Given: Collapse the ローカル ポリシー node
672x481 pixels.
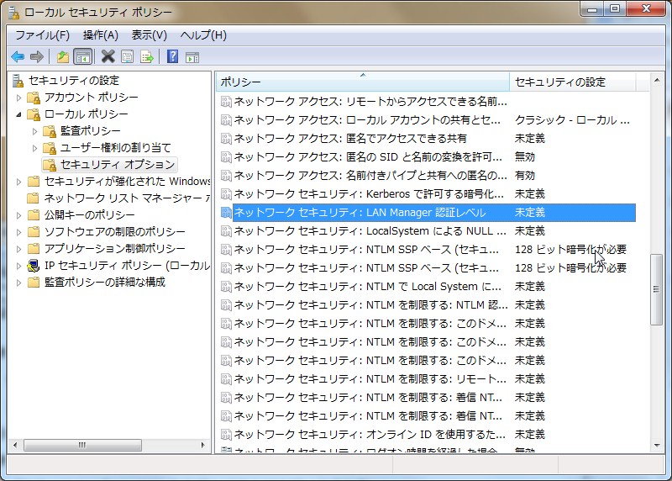Looking at the screenshot, I should coord(18,114).
